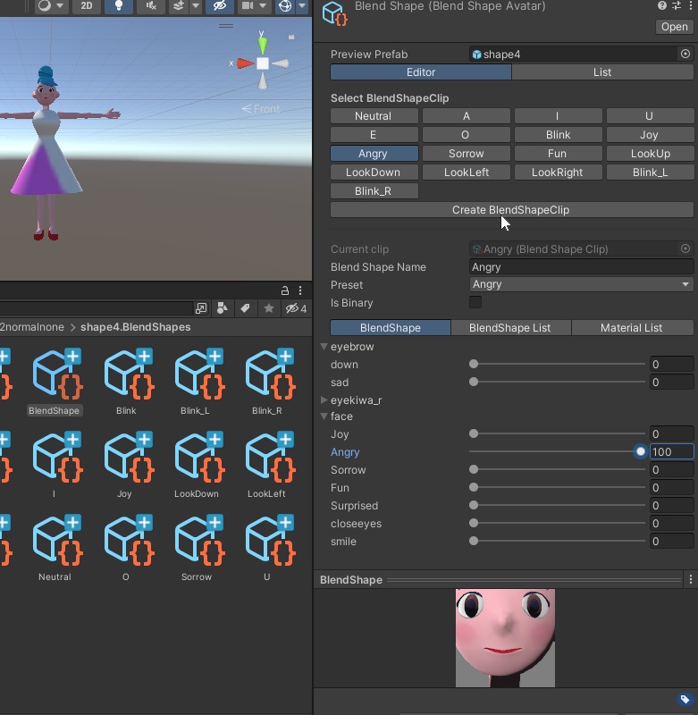The image size is (698, 715).
Task: Toggle the 2D scene view mode
Action: [x=86, y=6]
